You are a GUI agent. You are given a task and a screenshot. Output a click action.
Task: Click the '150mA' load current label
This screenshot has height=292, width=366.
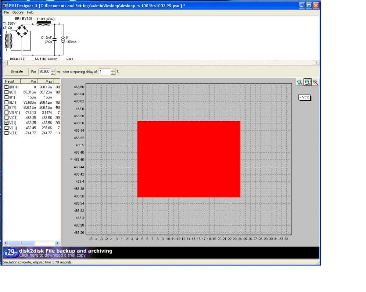71,42
